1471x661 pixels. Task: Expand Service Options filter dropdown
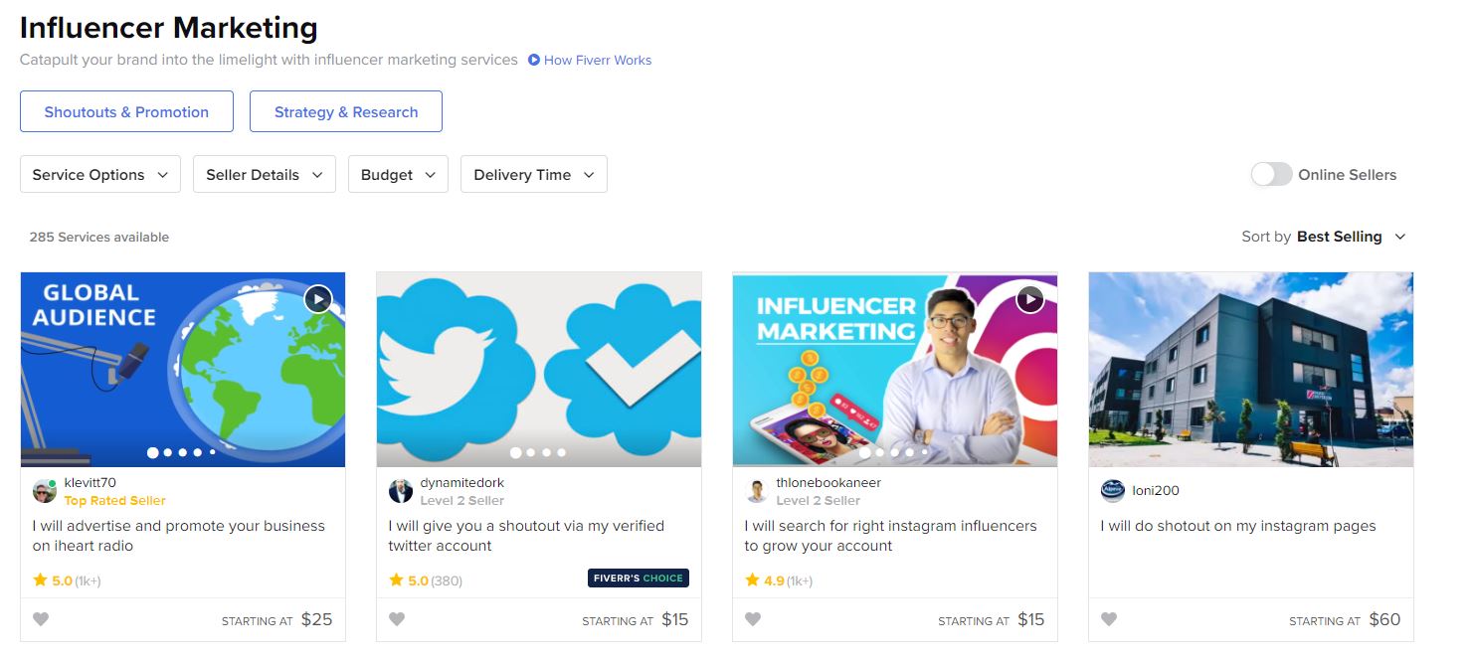100,175
